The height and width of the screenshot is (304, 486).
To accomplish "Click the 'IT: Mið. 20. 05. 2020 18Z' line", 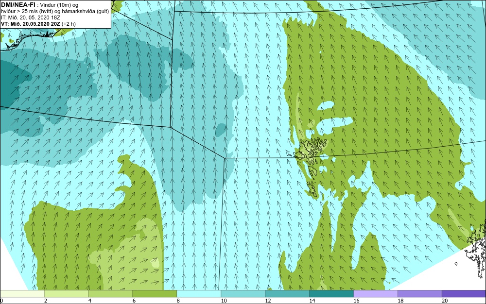I will pyautogui.click(x=30, y=17).
